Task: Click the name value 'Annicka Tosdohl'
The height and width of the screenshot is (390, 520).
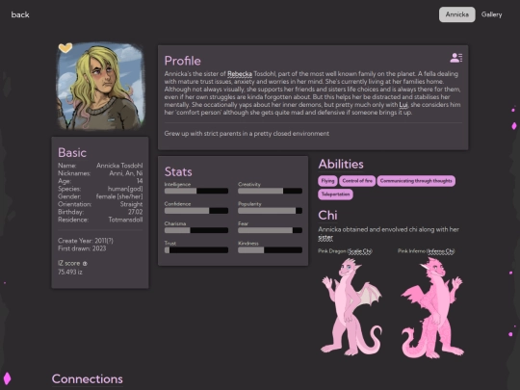Action: 119,166
